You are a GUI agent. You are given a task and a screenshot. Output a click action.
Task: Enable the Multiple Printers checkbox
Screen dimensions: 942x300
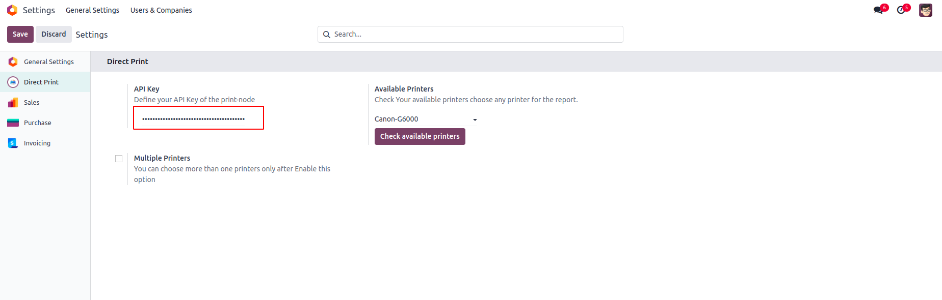[119, 159]
